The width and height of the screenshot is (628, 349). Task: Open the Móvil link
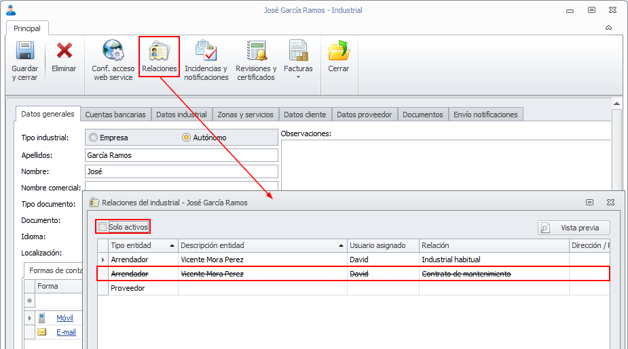[64, 318]
